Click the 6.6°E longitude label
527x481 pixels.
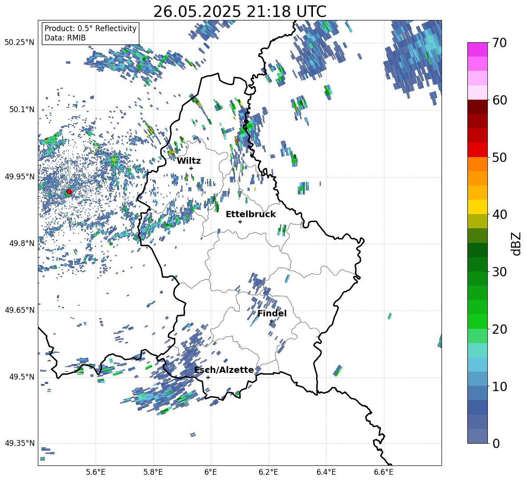point(384,472)
